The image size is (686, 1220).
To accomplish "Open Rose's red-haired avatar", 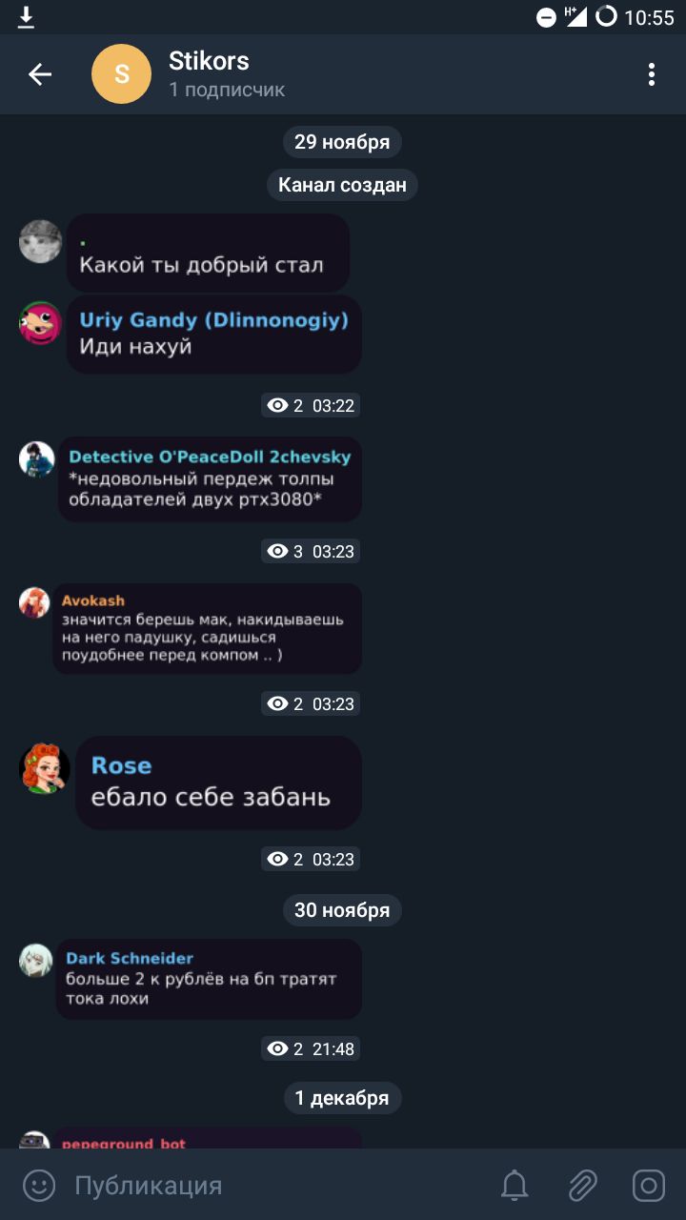I will [x=45, y=768].
